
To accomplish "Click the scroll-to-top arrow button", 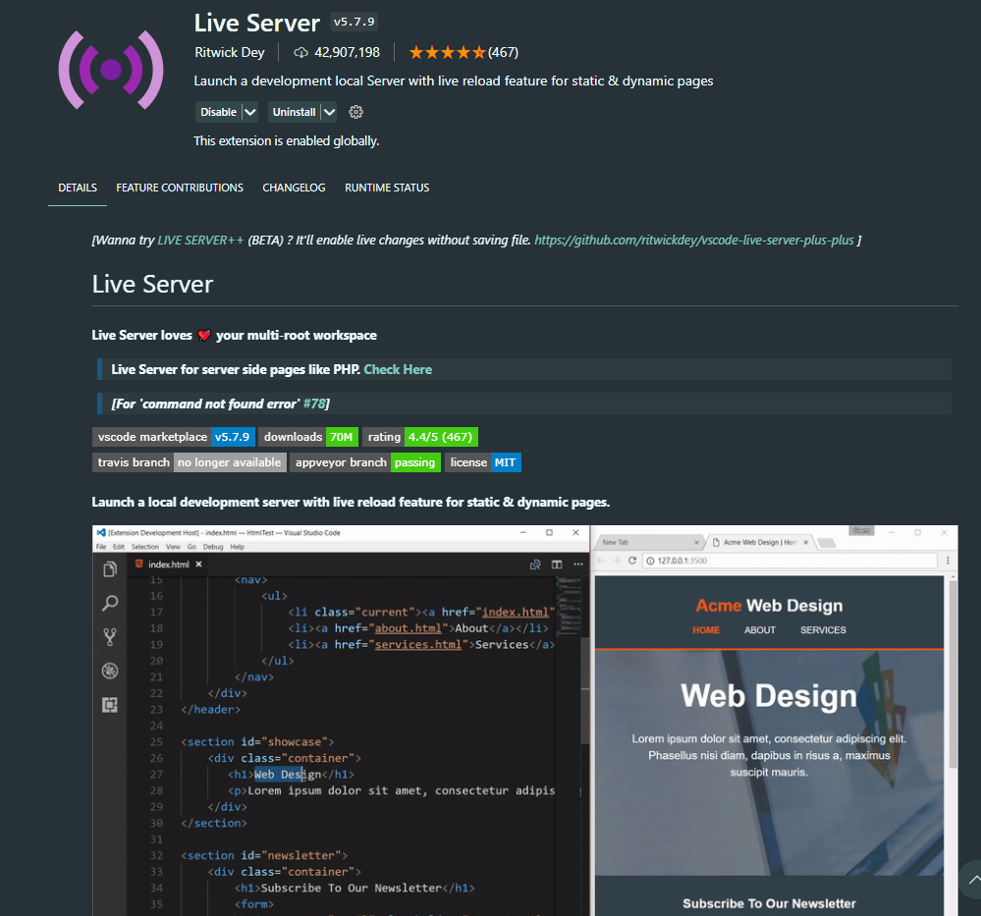I will (x=972, y=880).
